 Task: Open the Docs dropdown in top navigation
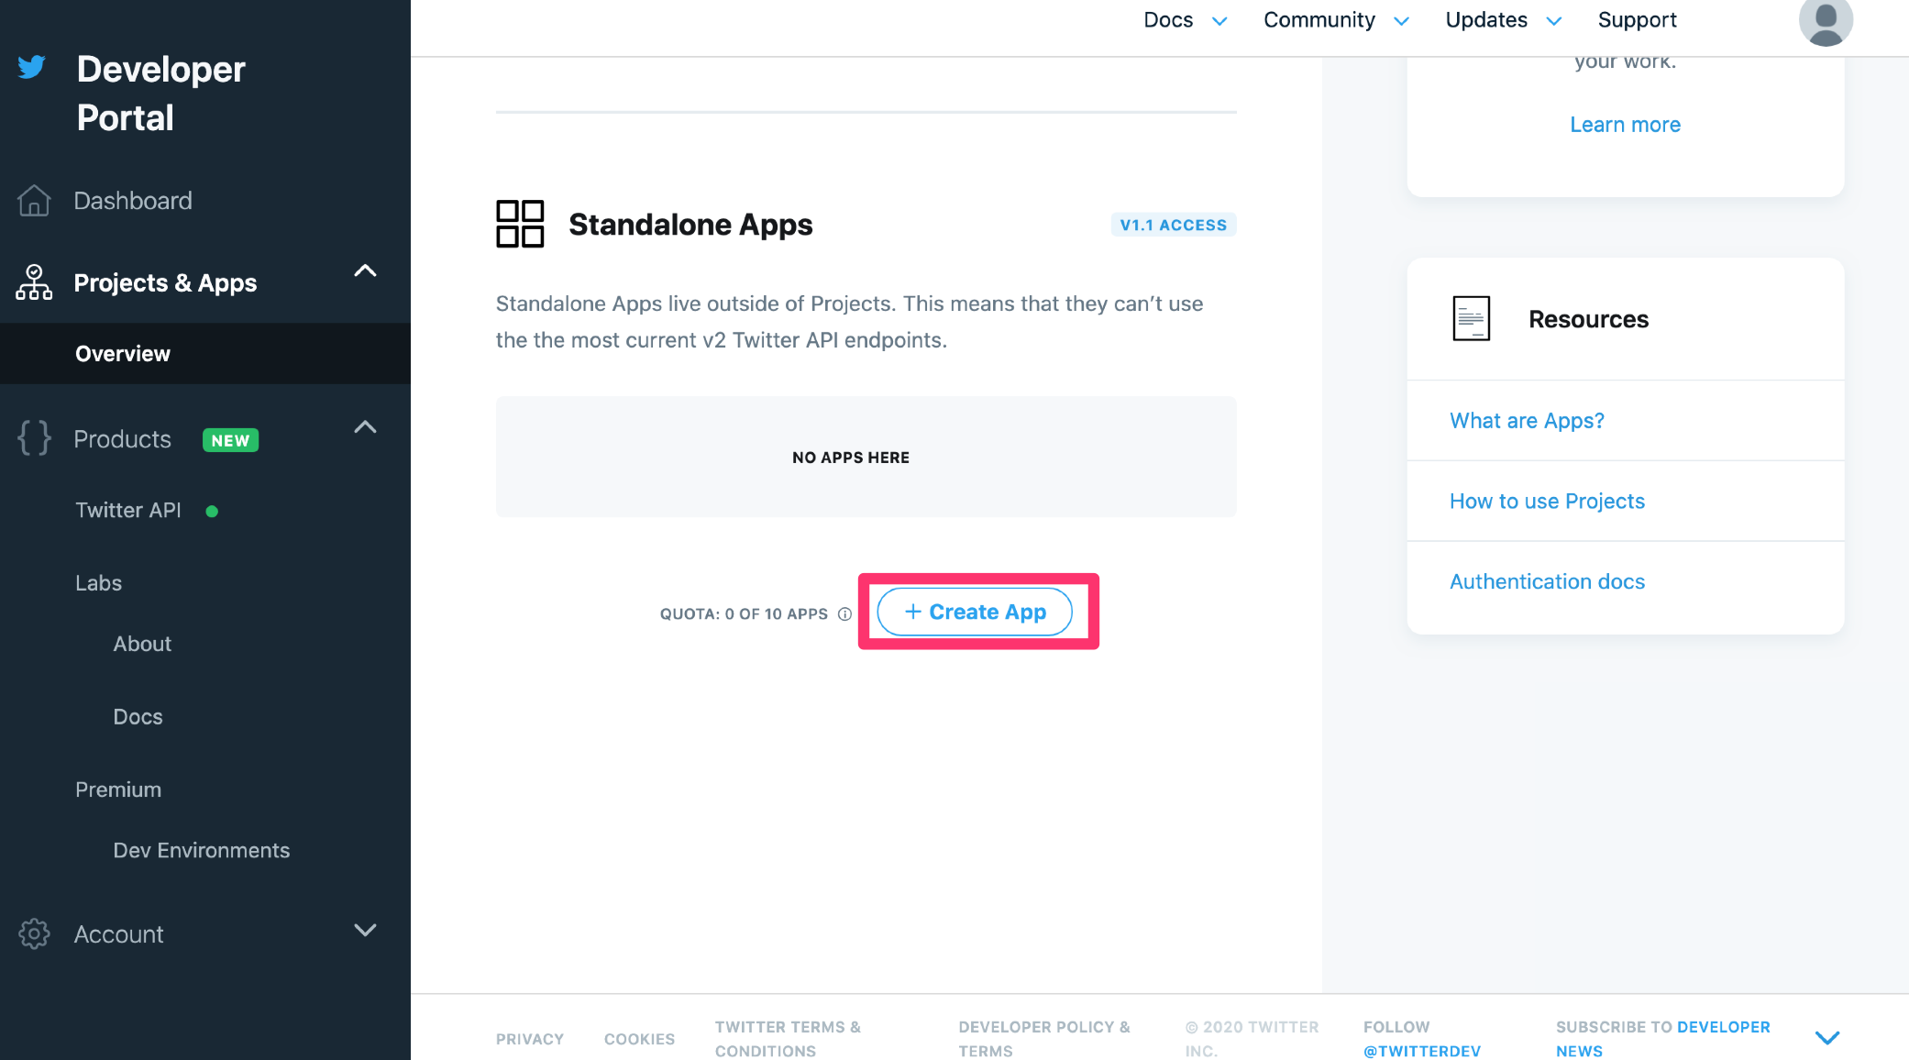tap(1184, 20)
